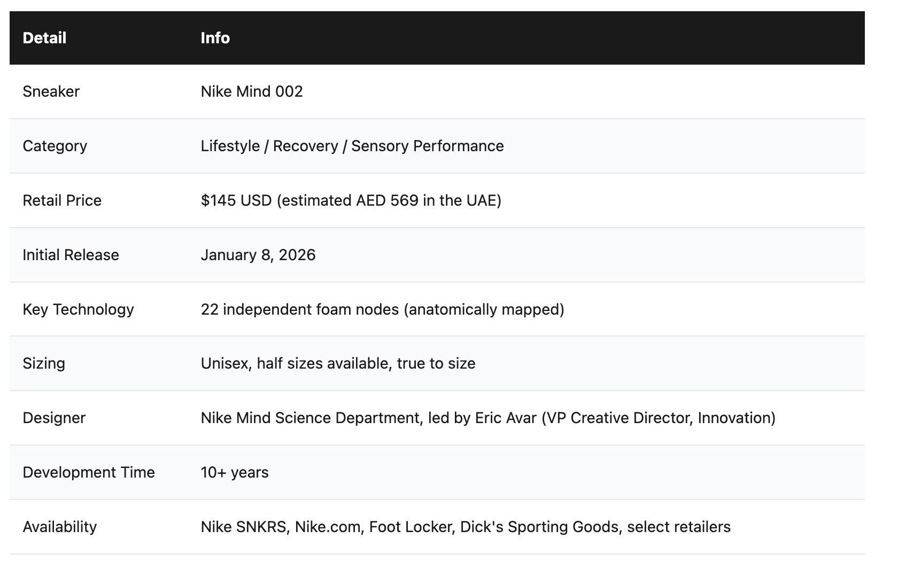898x562 pixels.
Task: Select the "Sneaker" row label
Action: [51, 91]
